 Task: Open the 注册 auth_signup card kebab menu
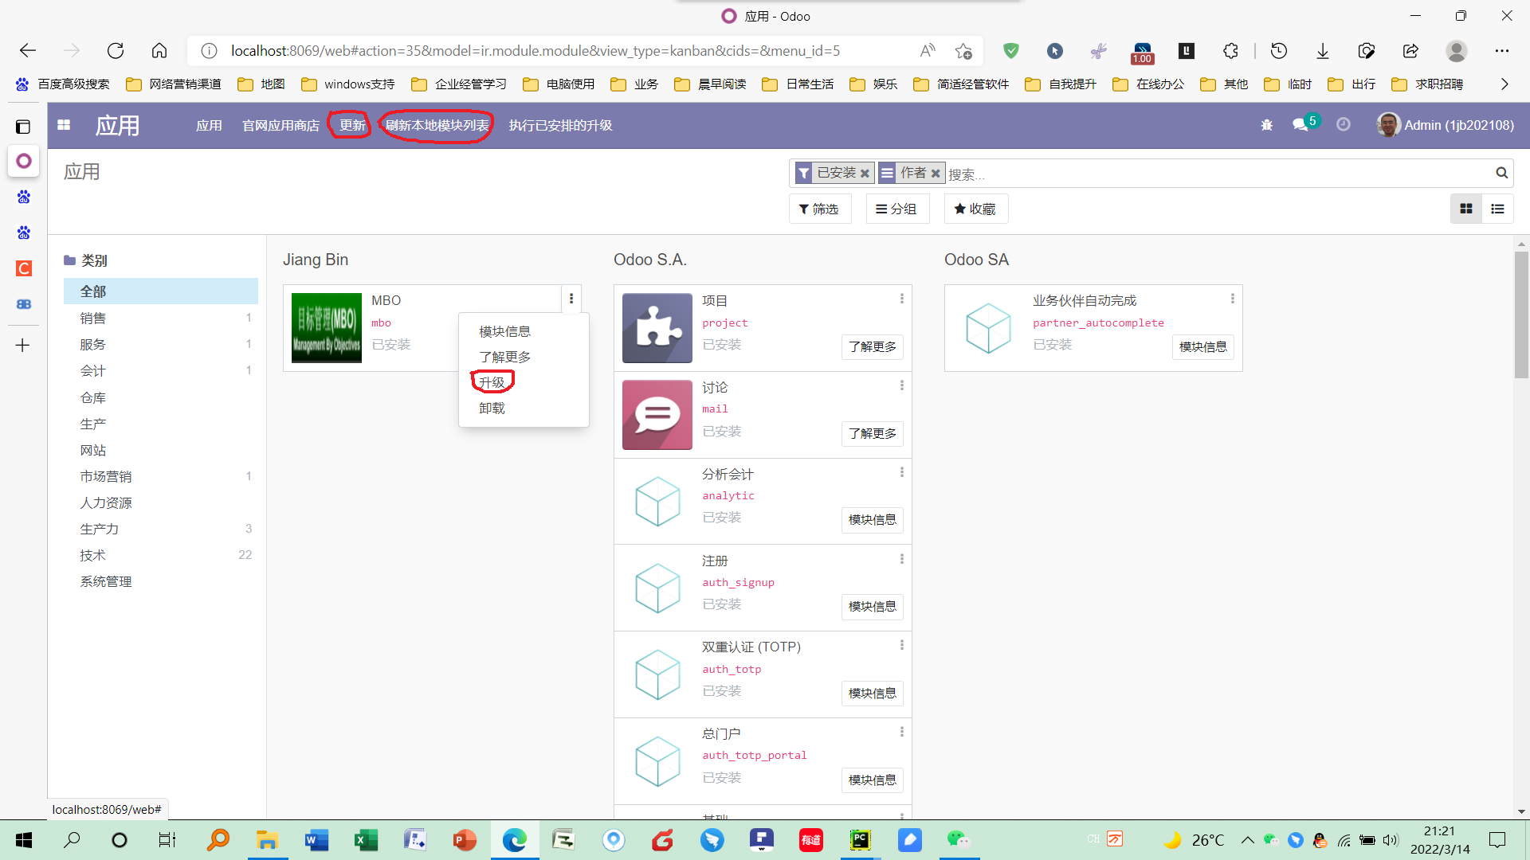pos(902,559)
